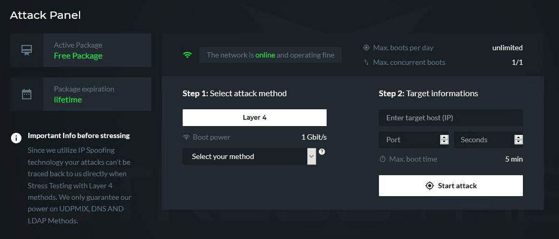Click the Important Info circle icon

click(x=17, y=138)
